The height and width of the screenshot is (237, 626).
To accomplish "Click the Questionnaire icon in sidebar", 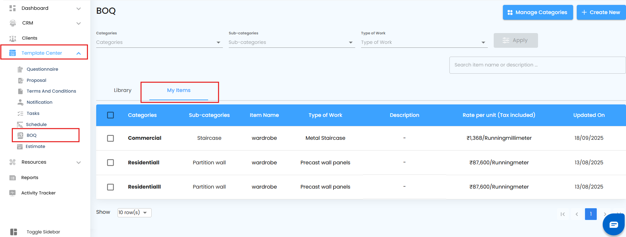I will [20, 69].
